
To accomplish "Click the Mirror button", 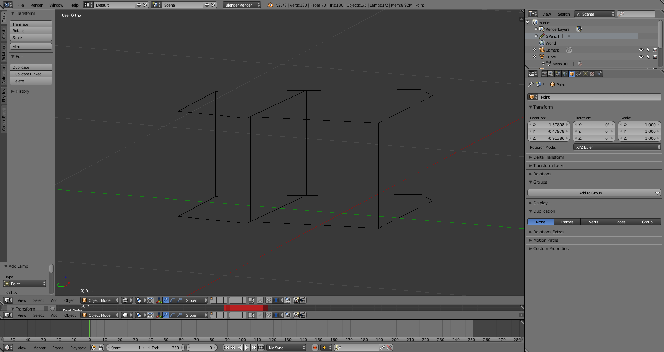I will (x=31, y=46).
